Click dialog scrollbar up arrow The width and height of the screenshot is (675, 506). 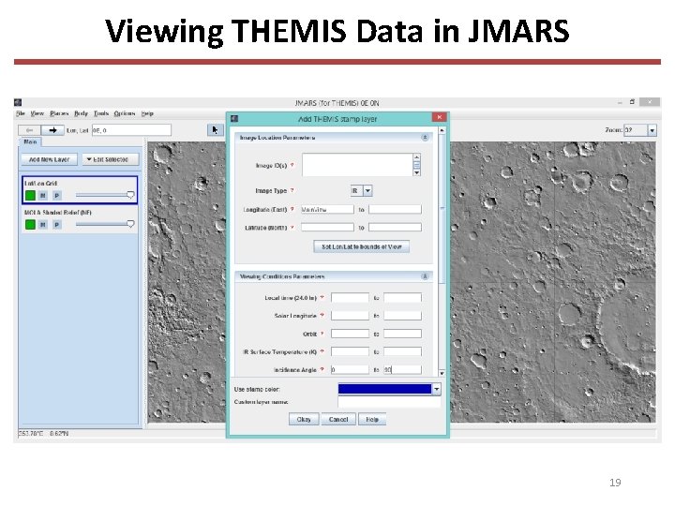point(442,130)
